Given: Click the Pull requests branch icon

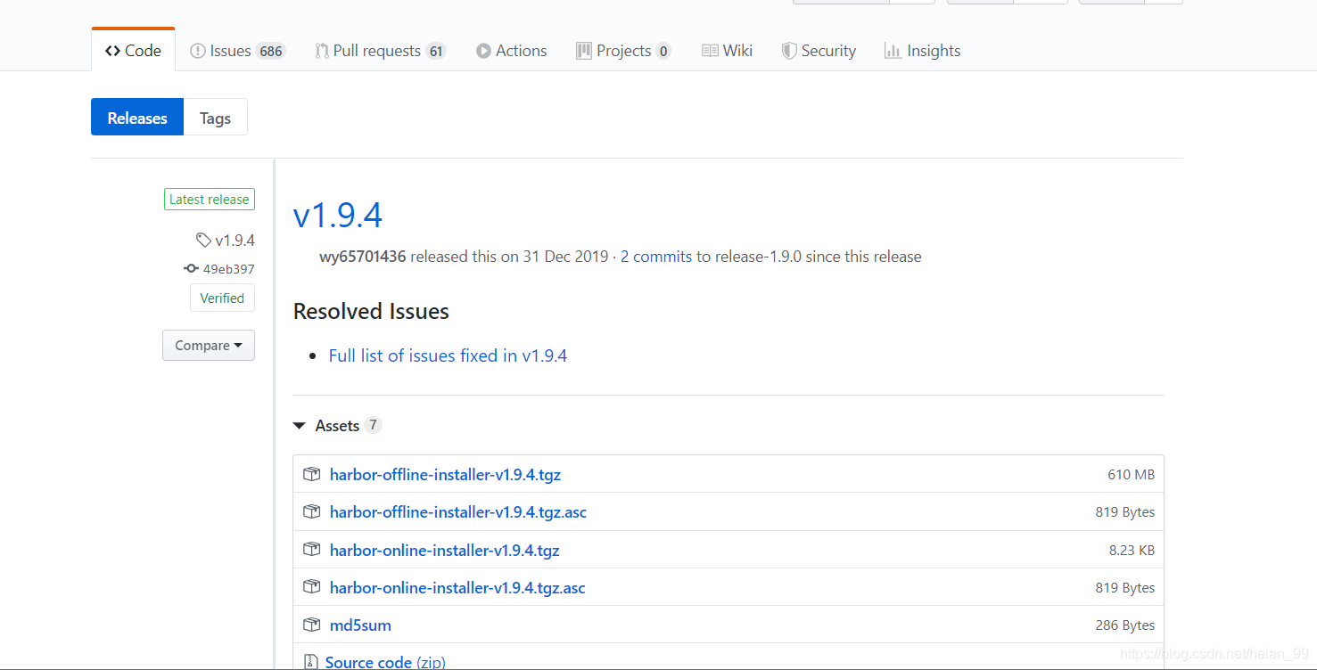Looking at the screenshot, I should pyautogui.click(x=322, y=51).
